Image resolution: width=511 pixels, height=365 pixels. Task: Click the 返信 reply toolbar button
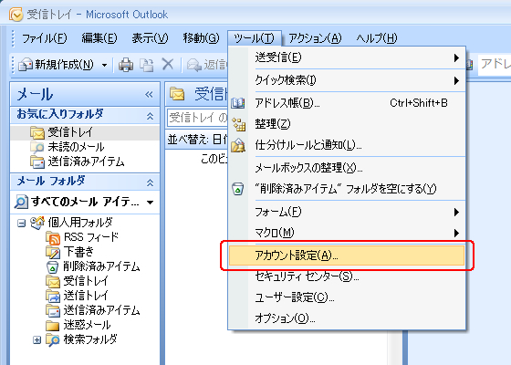206,65
